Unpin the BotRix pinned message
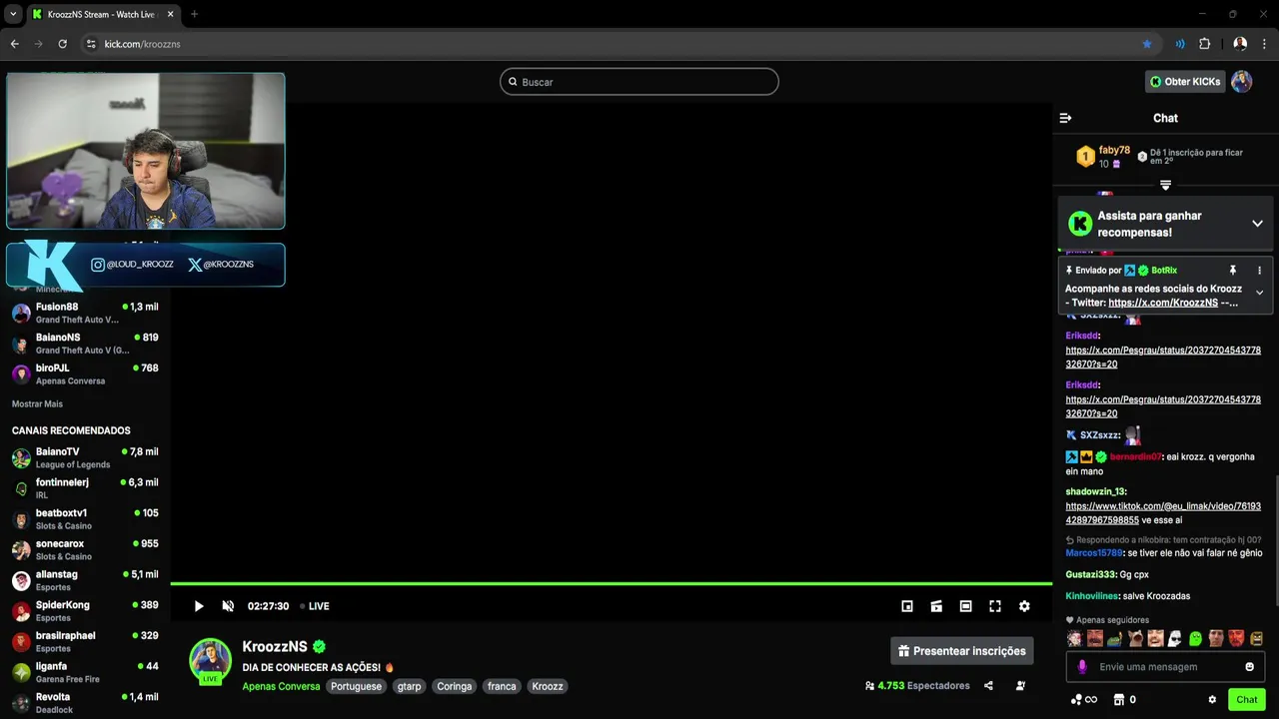The image size is (1279, 719). click(1232, 270)
